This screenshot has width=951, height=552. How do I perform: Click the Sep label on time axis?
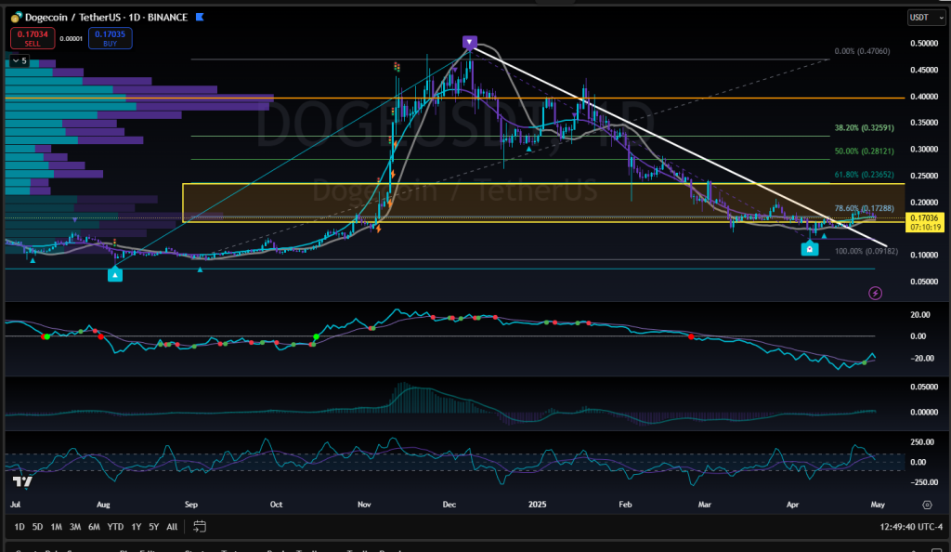tap(191, 505)
